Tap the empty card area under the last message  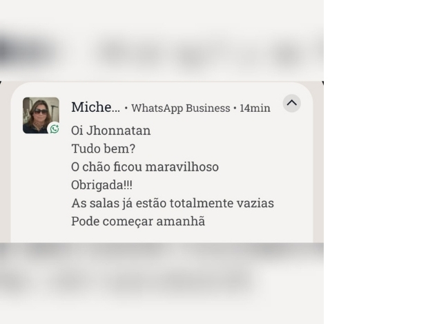[x=162, y=236]
